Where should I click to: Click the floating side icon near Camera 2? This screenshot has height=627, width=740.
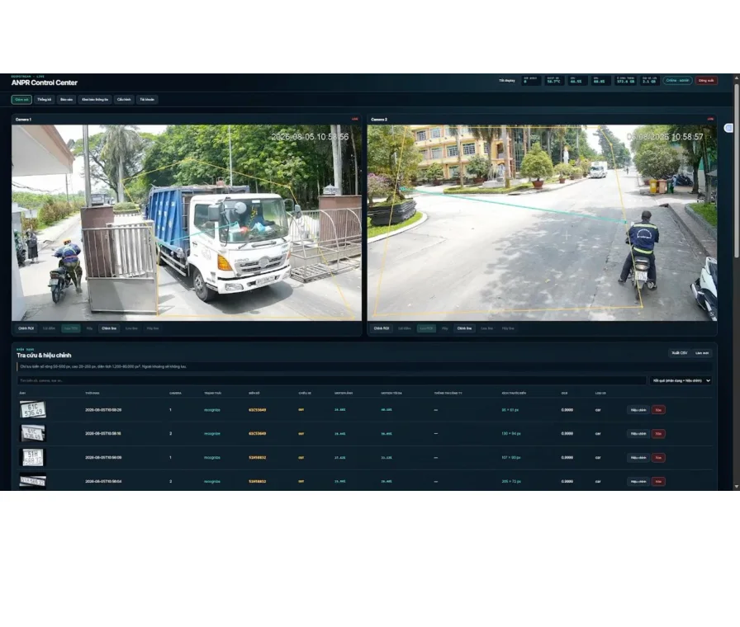pos(728,128)
